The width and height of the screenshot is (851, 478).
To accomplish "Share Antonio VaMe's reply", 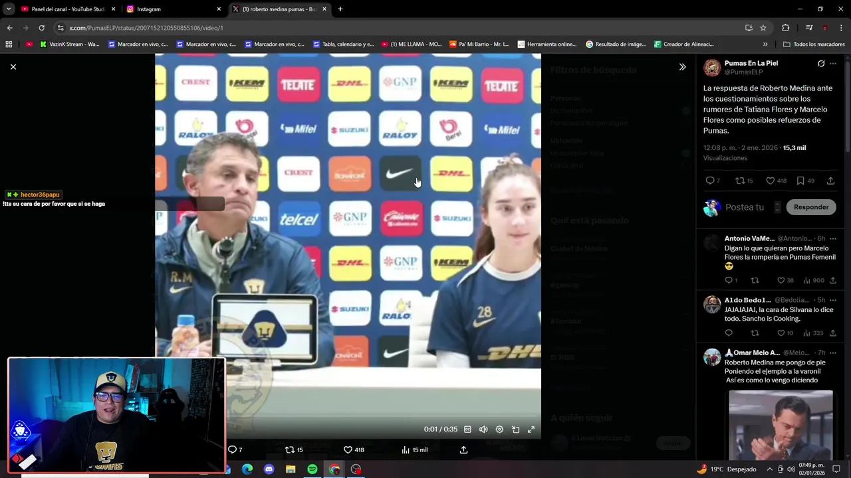I will [832, 280].
